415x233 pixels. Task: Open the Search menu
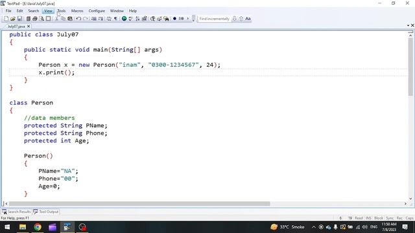click(x=33, y=11)
